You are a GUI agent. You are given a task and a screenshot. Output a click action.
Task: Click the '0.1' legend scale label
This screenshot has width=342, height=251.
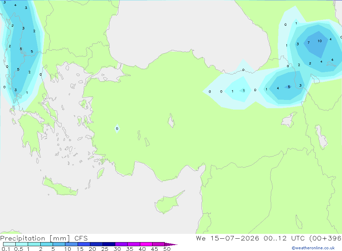pyautogui.click(x=6, y=249)
